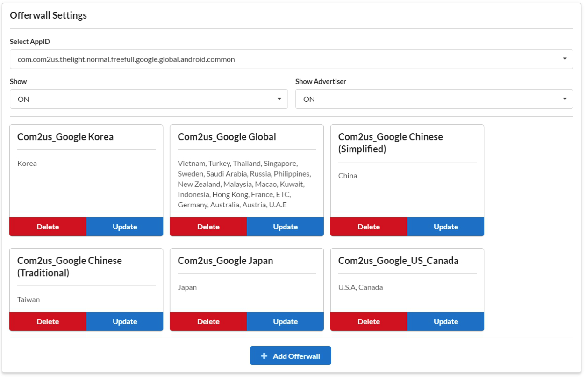Viewport: 586px width, 377px height.
Task: Open the Show Advertiser dropdown
Action: (x=434, y=99)
